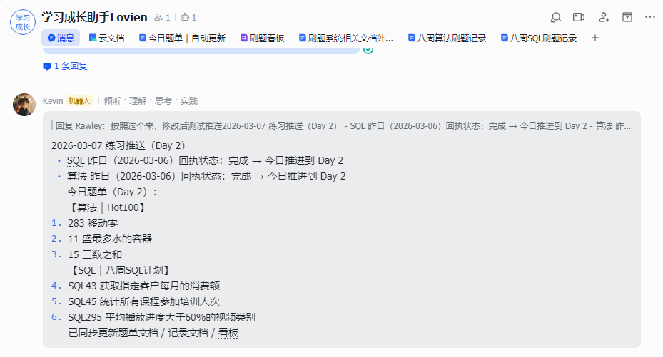This screenshot has width=663, height=357.
Task: Open the more options ellipsis menu
Action: point(649,17)
